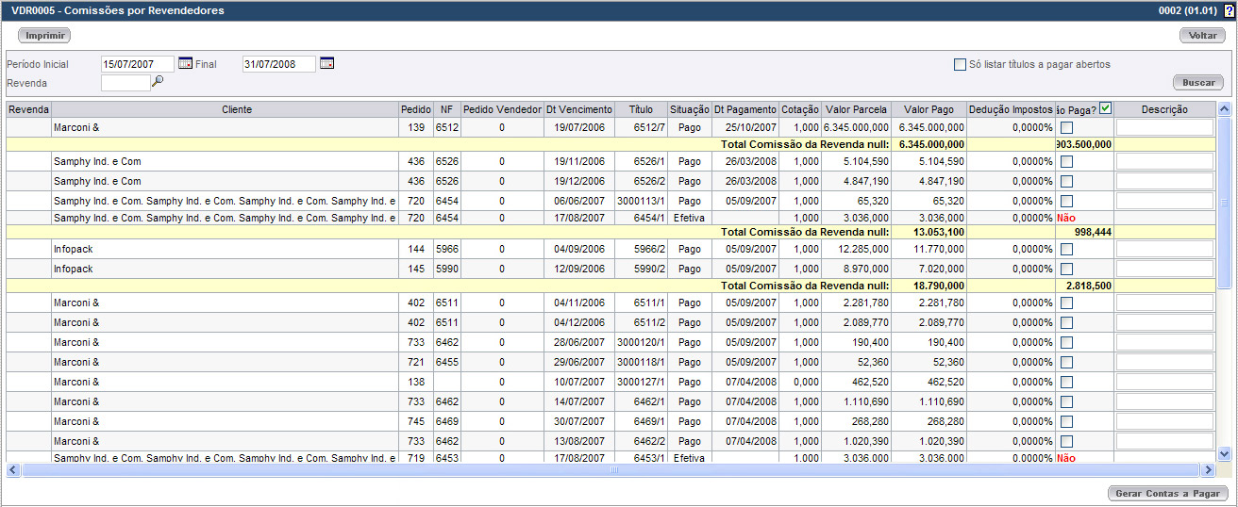
Task: Click the Revenda magnifier lookup icon
Action: 158,82
